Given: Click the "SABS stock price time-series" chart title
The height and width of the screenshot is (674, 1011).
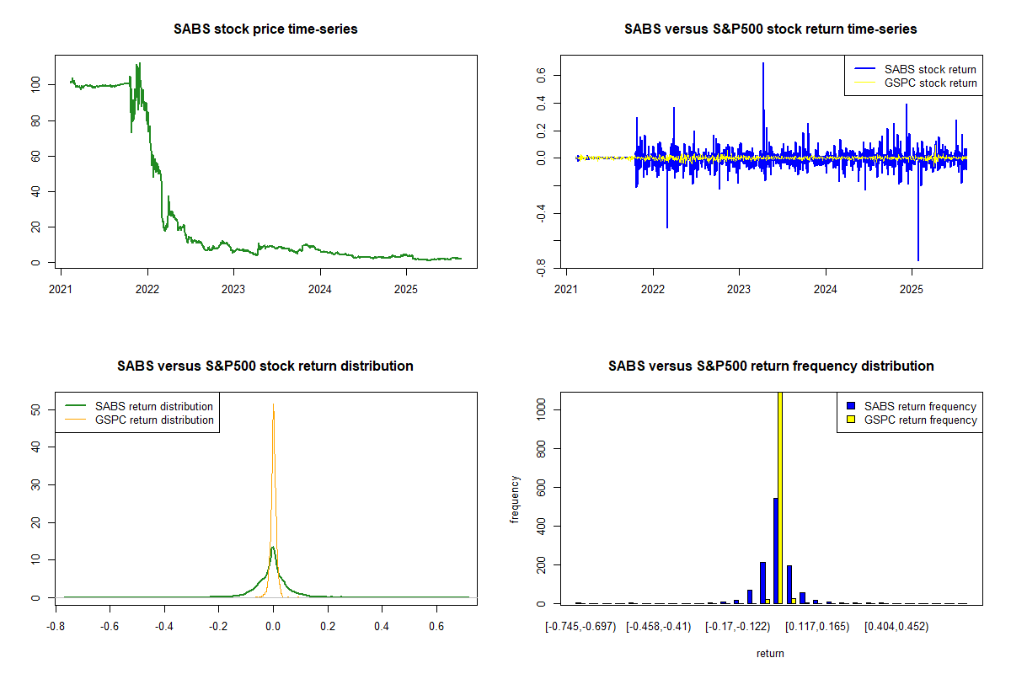Looking at the screenshot, I should (x=265, y=29).
